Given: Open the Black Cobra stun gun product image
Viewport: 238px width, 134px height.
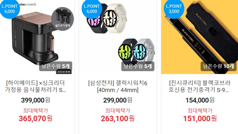Looking at the screenshot, I should pyautogui.click(x=199, y=37).
